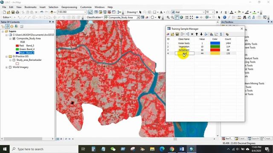Open the View menu
Image resolution: width=273 pixels, height=153 pixels.
click(19, 7)
